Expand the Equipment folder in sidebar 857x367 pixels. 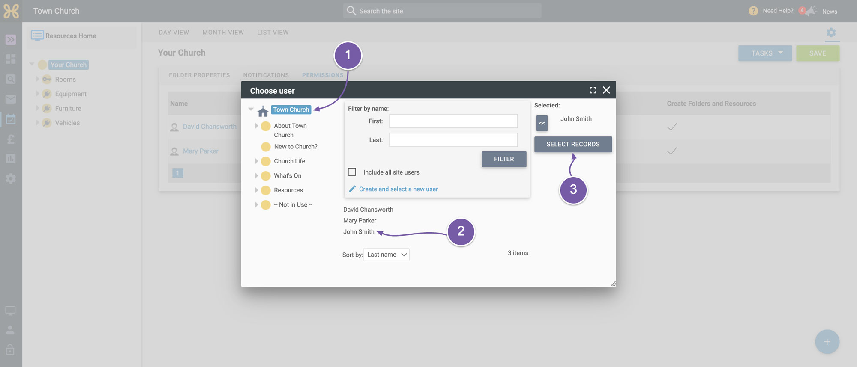tap(37, 94)
